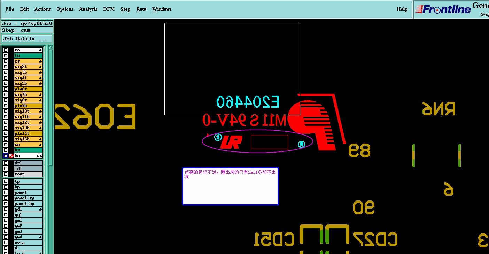
Task: Click the Frontline logo
Action: coord(443,9)
